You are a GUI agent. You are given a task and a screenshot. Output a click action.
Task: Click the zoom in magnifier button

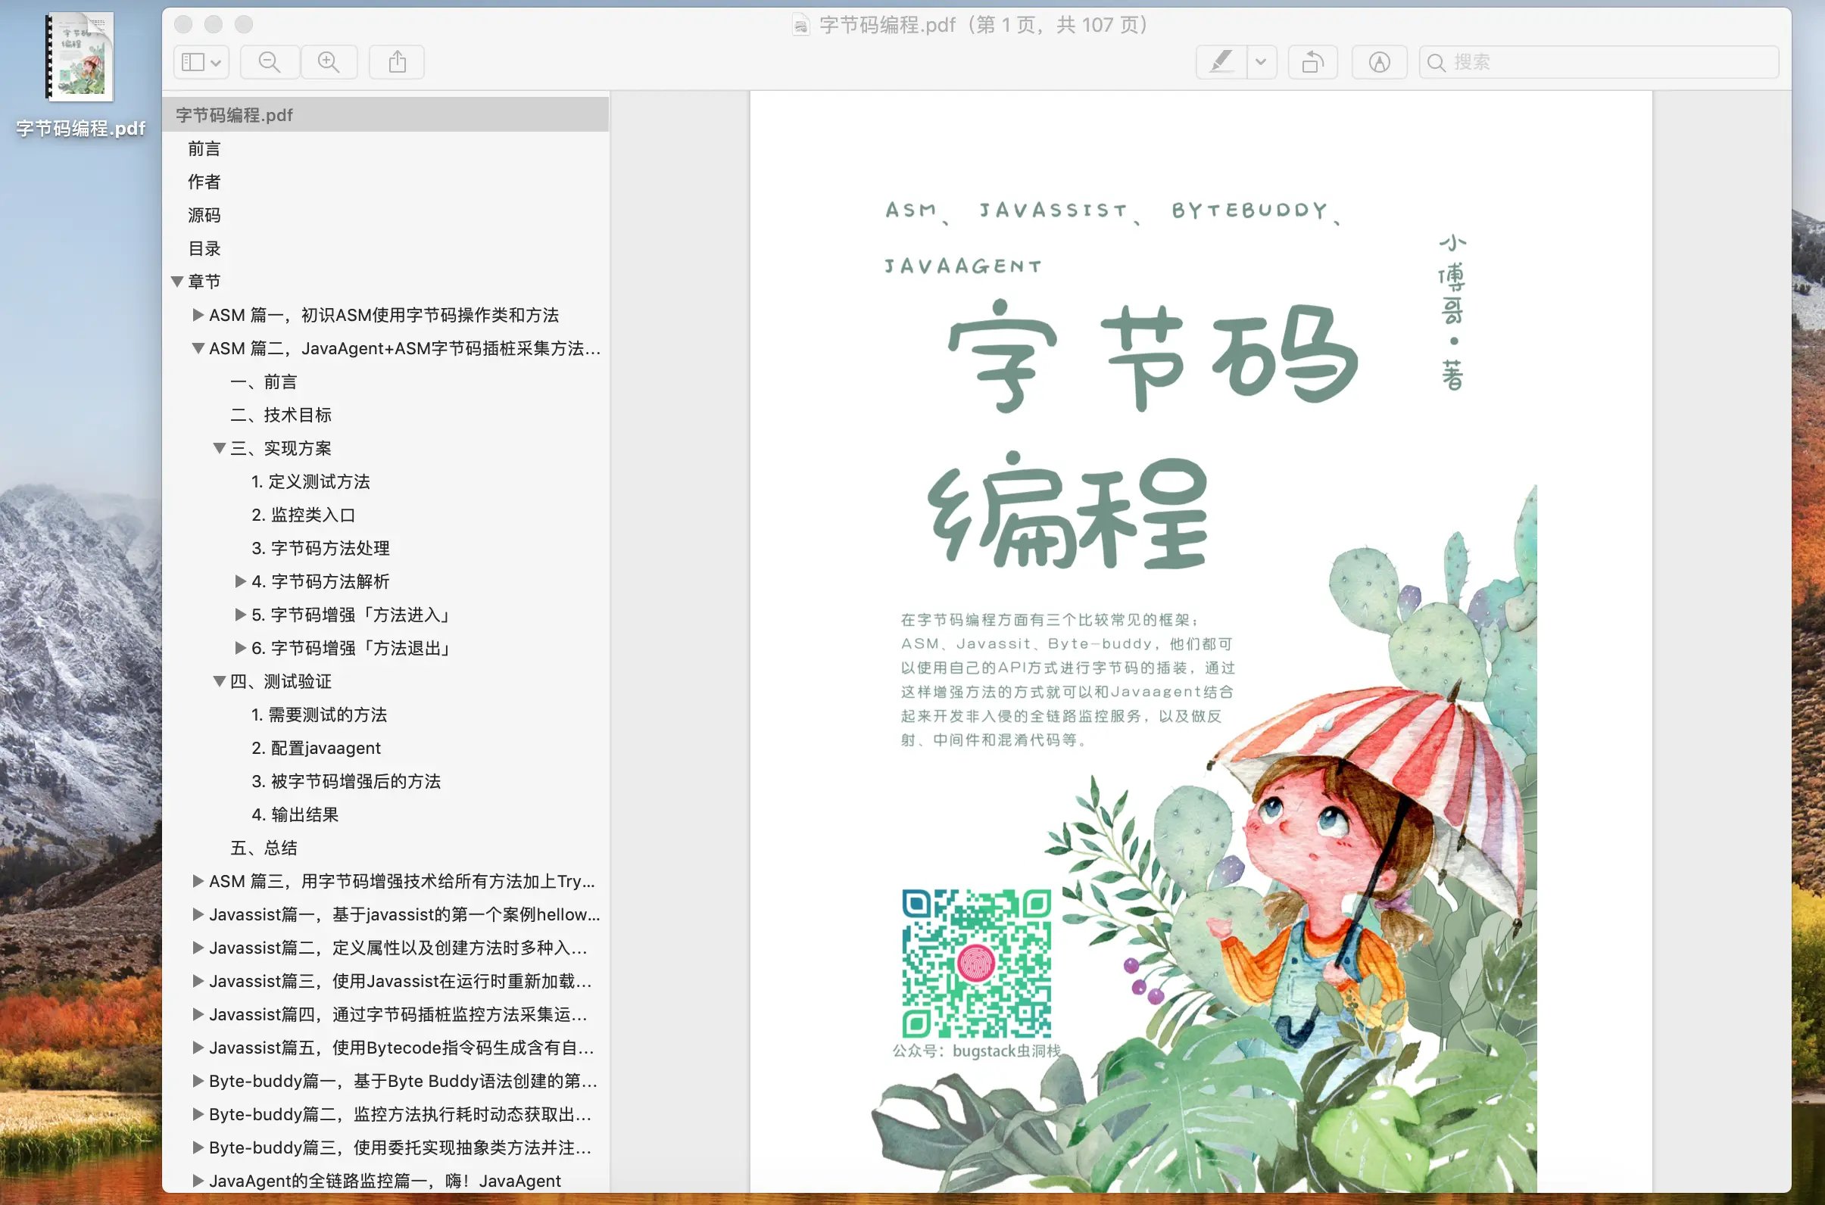click(x=329, y=62)
